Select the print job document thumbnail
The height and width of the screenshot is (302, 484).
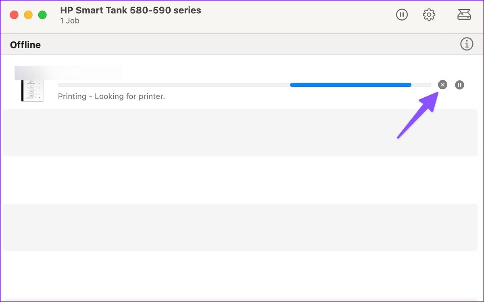pos(32,90)
